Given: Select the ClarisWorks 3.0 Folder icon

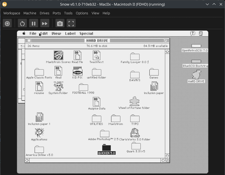Looking at the screenshot, I should 135,132.
